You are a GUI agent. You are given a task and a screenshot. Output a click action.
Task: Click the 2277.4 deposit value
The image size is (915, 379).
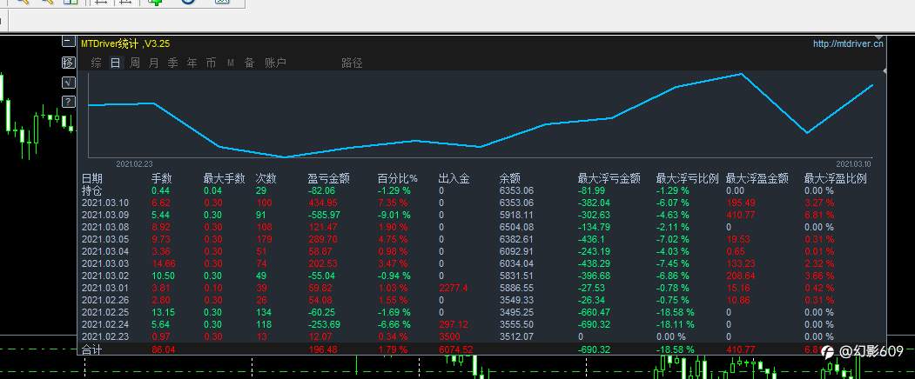pyautogui.click(x=452, y=288)
